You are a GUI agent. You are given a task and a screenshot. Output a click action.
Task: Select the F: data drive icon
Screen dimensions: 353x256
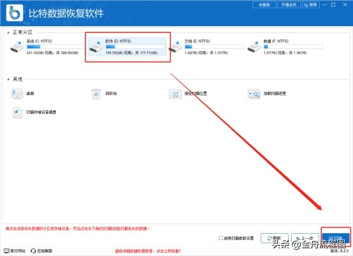pyautogui.click(x=254, y=46)
